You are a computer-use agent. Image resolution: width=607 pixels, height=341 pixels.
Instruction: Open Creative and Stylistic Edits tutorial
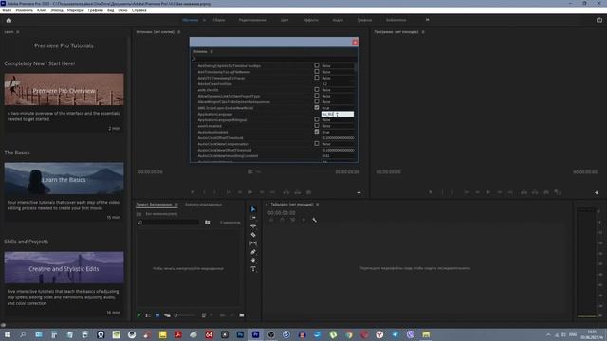coord(64,267)
